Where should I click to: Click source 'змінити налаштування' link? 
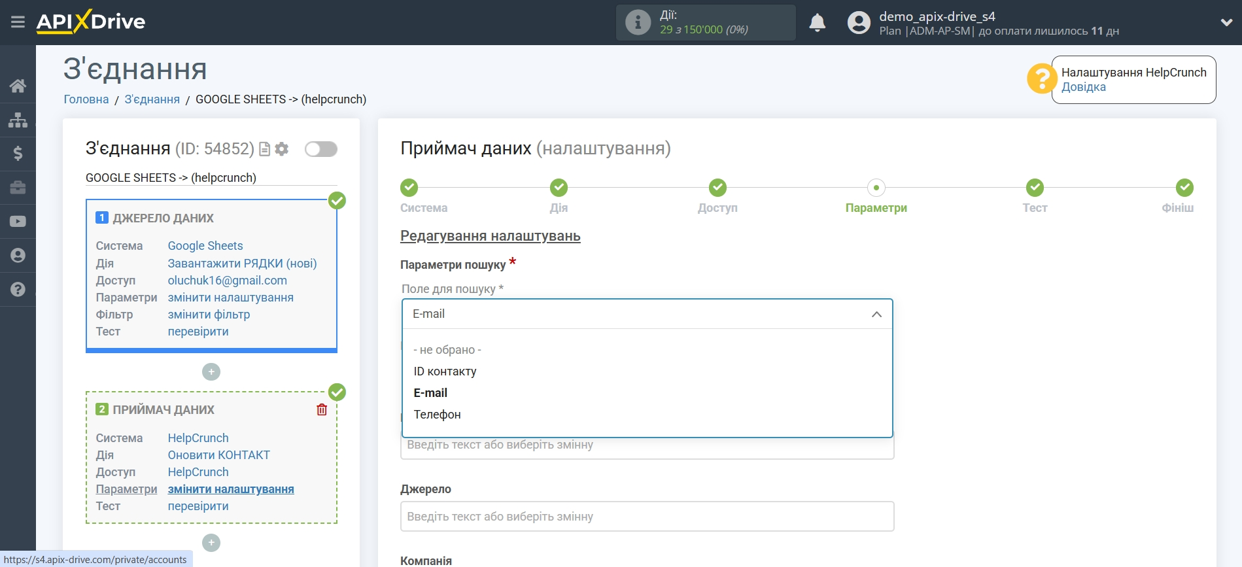tap(230, 298)
